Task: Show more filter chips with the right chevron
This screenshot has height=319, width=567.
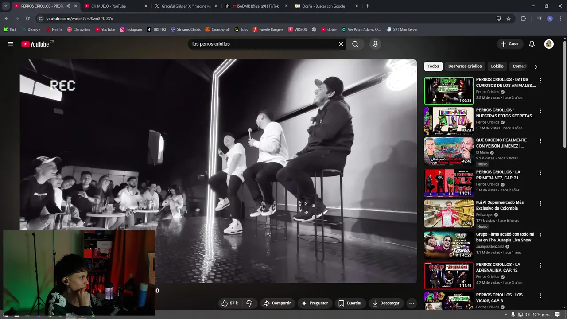Action: click(x=536, y=67)
